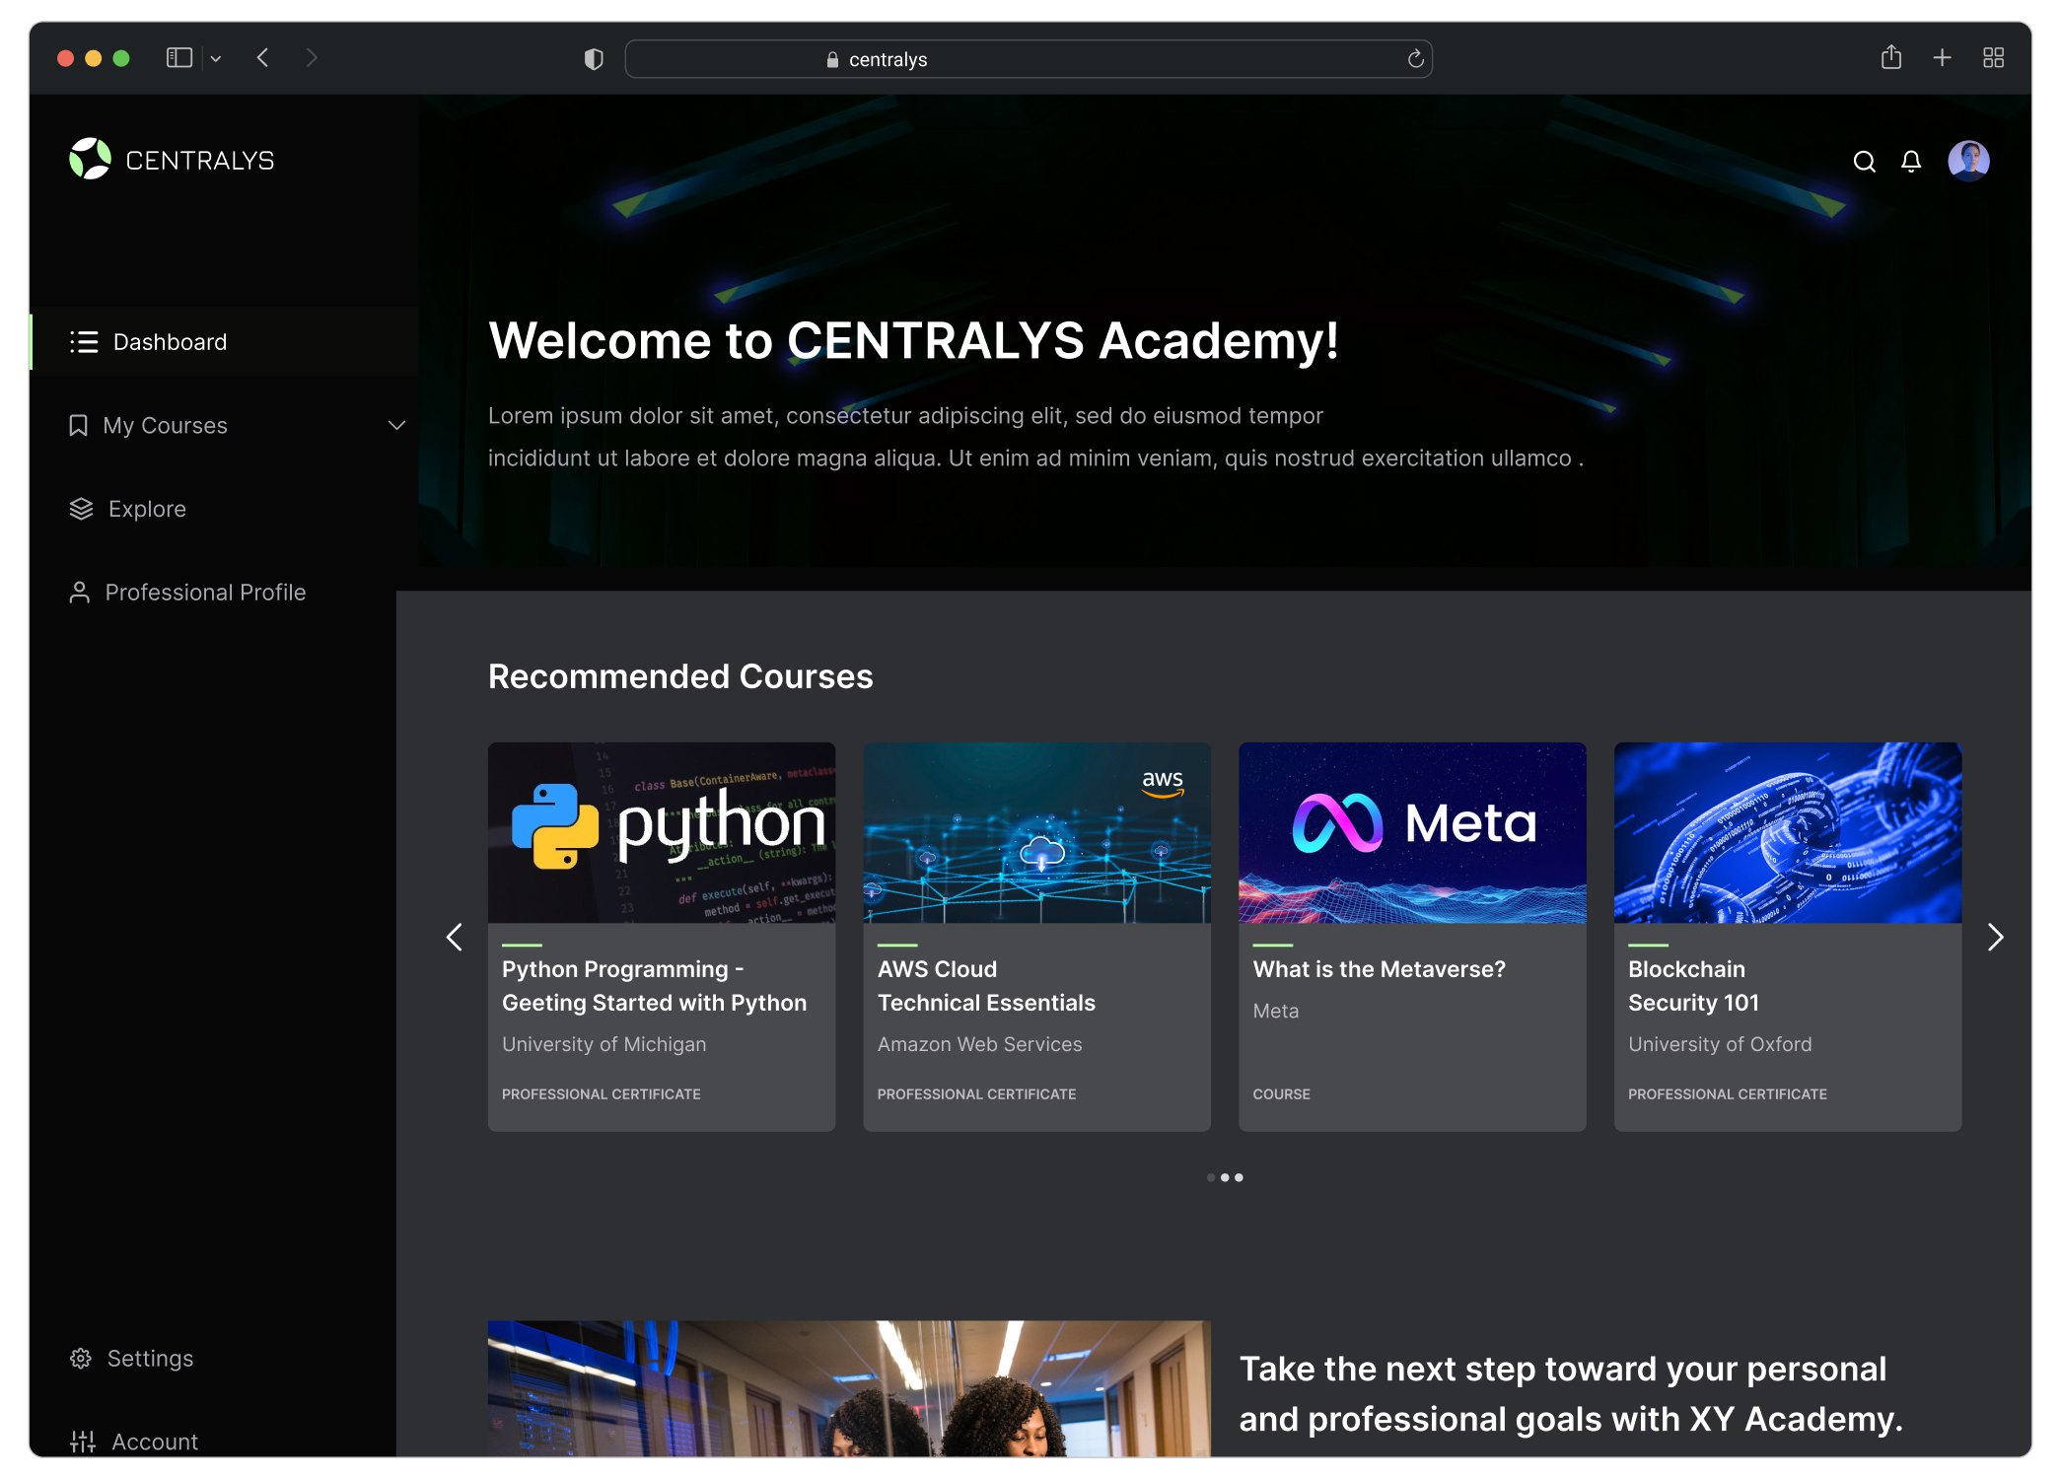Viewport: 2061px width, 1479px height.
Task: Open sidebar options dropdown arrow in toolbar
Action: 216,59
